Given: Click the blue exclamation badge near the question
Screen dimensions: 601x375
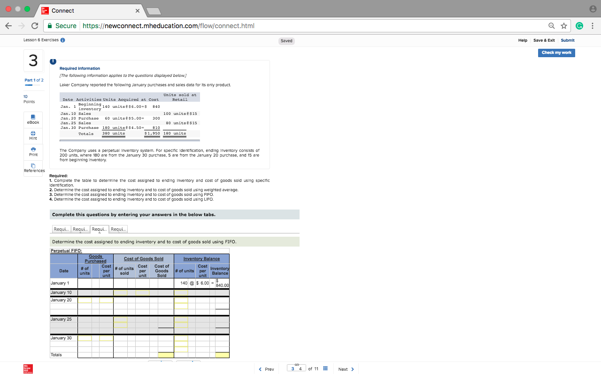Looking at the screenshot, I should pos(53,61).
